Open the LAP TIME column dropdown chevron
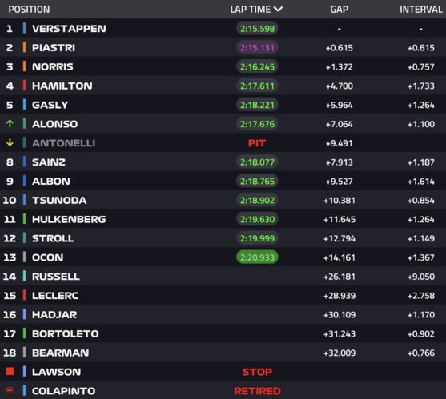 (278, 9)
